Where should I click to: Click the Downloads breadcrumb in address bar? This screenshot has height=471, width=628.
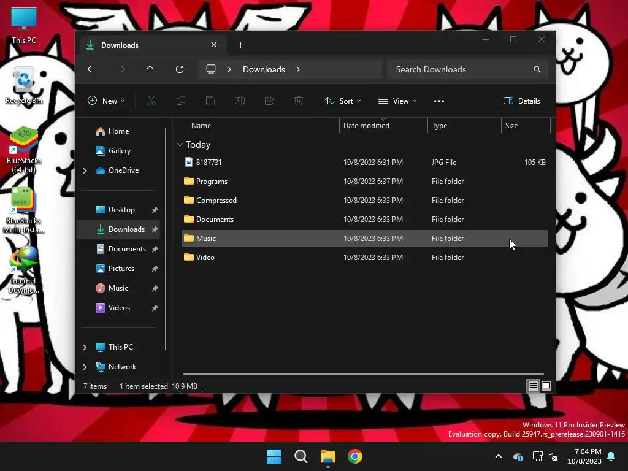(x=264, y=69)
